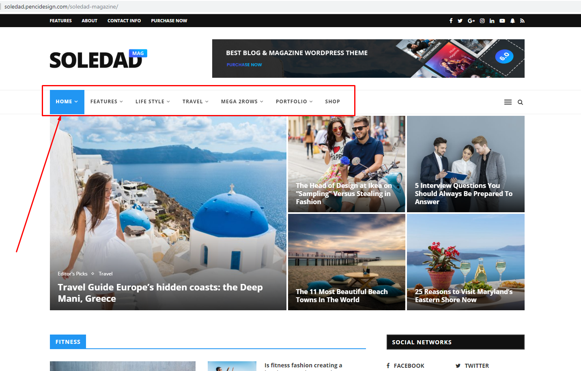Viewport: 581px width, 371px height.
Task: Expand the Travel nav dropdown
Action: coord(195,102)
